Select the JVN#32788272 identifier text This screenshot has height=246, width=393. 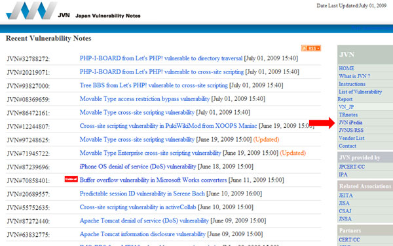click(x=28, y=59)
